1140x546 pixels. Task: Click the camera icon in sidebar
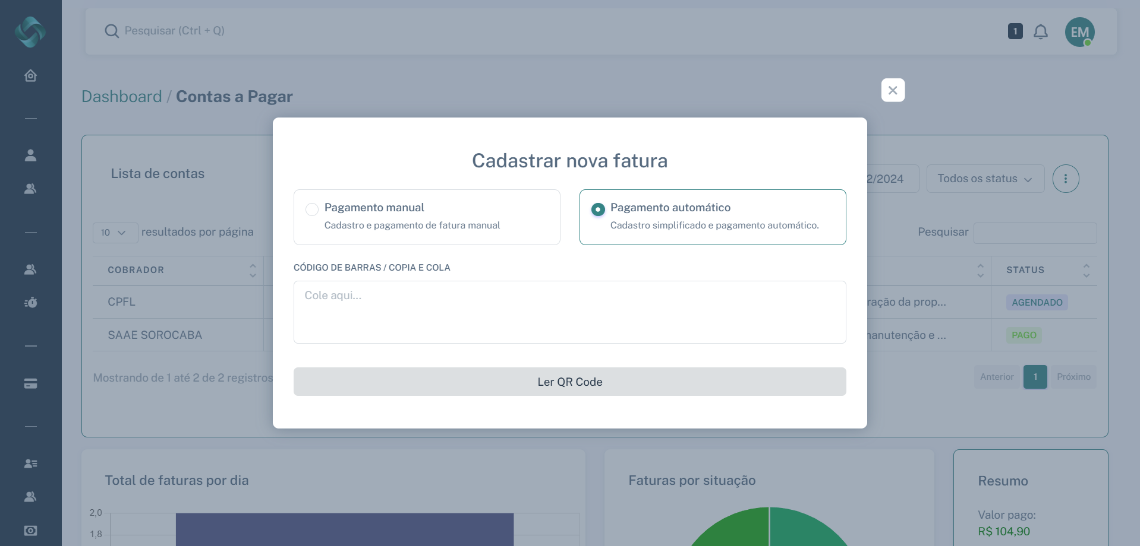(30, 531)
